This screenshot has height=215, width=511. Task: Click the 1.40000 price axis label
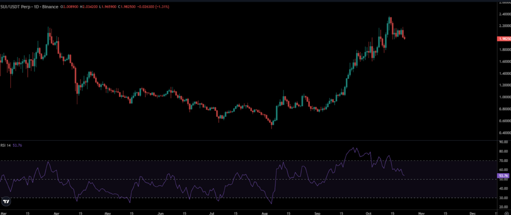tap(504, 74)
